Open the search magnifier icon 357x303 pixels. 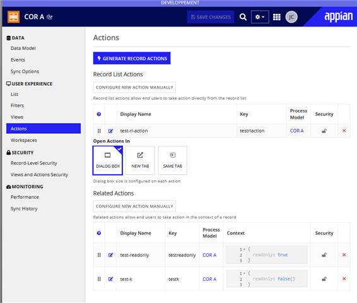tap(243, 17)
